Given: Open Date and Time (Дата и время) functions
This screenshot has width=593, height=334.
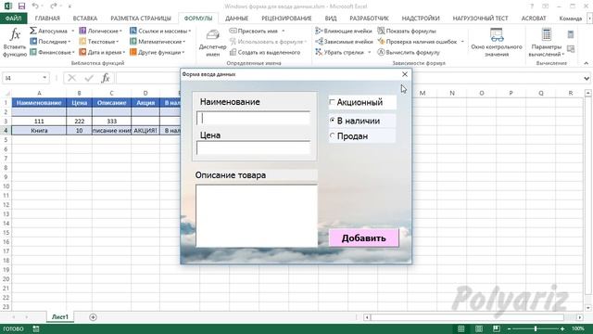Looking at the screenshot, I should [102, 52].
